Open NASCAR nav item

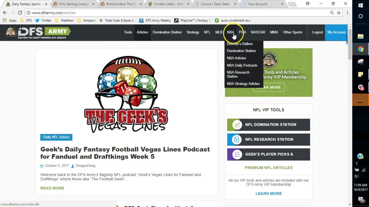[258, 32]
